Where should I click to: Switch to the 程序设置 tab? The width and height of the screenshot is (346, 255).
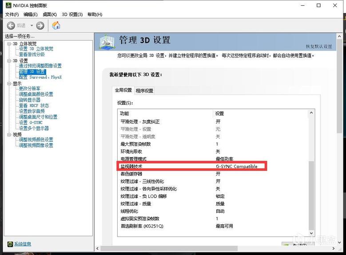[x=144, y=91]
